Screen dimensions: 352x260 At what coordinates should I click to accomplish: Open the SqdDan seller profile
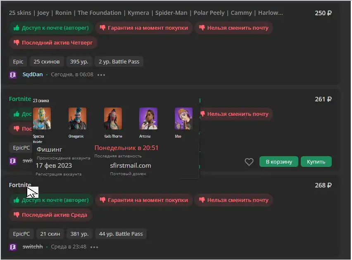[33, 74]
